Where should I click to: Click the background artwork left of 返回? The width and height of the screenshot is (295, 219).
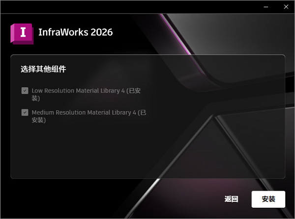click(x=147, y=199)
